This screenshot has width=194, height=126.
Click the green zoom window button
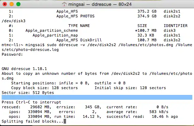(x=18, y=4)
